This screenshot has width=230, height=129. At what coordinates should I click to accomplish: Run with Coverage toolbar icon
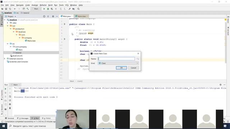coord(52,9)
